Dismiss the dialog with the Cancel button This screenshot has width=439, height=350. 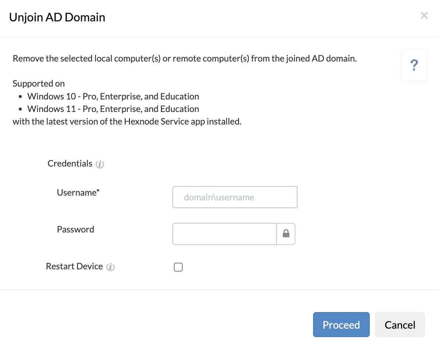click(x=400, y=325)
